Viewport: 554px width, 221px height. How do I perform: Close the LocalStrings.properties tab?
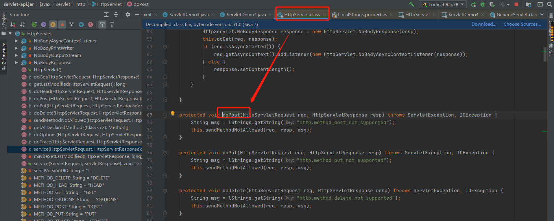(391, 14)
